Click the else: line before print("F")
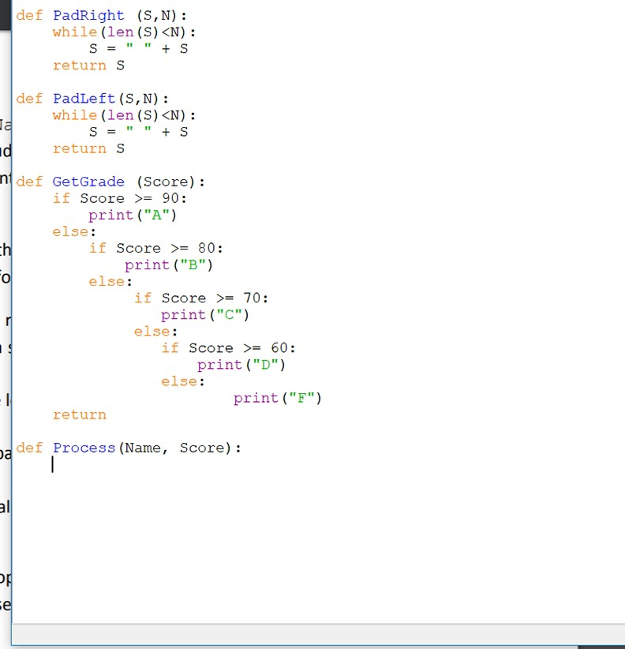The height and width of the screenshot is (649, 625). (183, 381)
